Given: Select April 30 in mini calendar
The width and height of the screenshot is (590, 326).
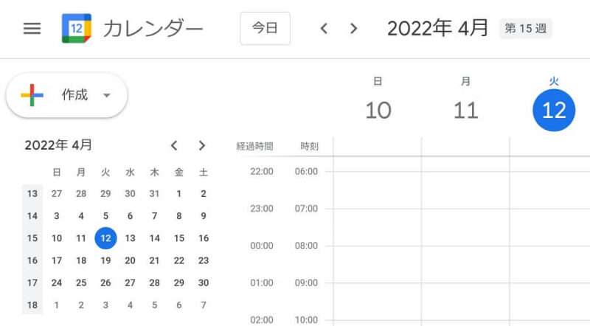Looking at the screenshot, I should [204, 282].
